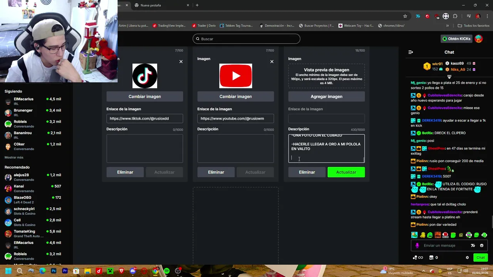
Task: Click the 7TV extension icon in Chrome toolbar
Action: 418,16
